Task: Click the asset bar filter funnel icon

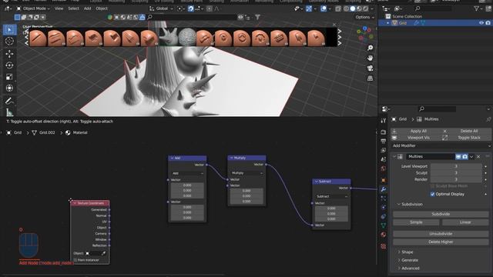Action: pyautogui.click(x=257, y=17)
